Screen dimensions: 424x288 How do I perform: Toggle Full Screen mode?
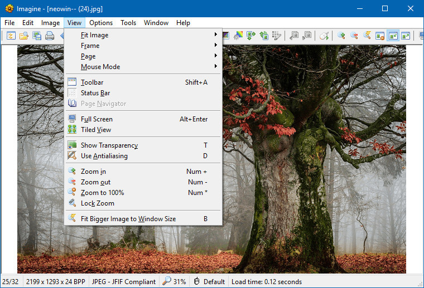143,119
